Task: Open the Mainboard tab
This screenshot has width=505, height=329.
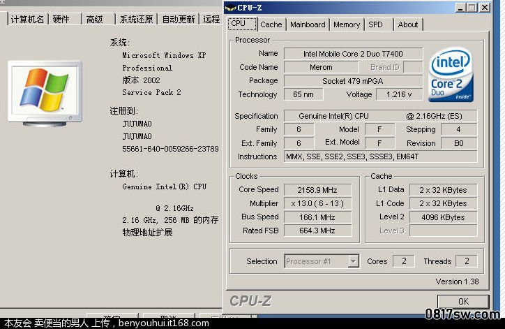Action: tap(308, 24)
